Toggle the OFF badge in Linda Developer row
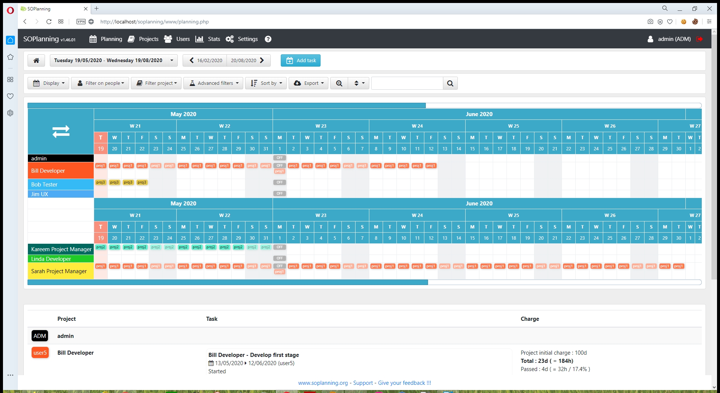 (280, 258)
